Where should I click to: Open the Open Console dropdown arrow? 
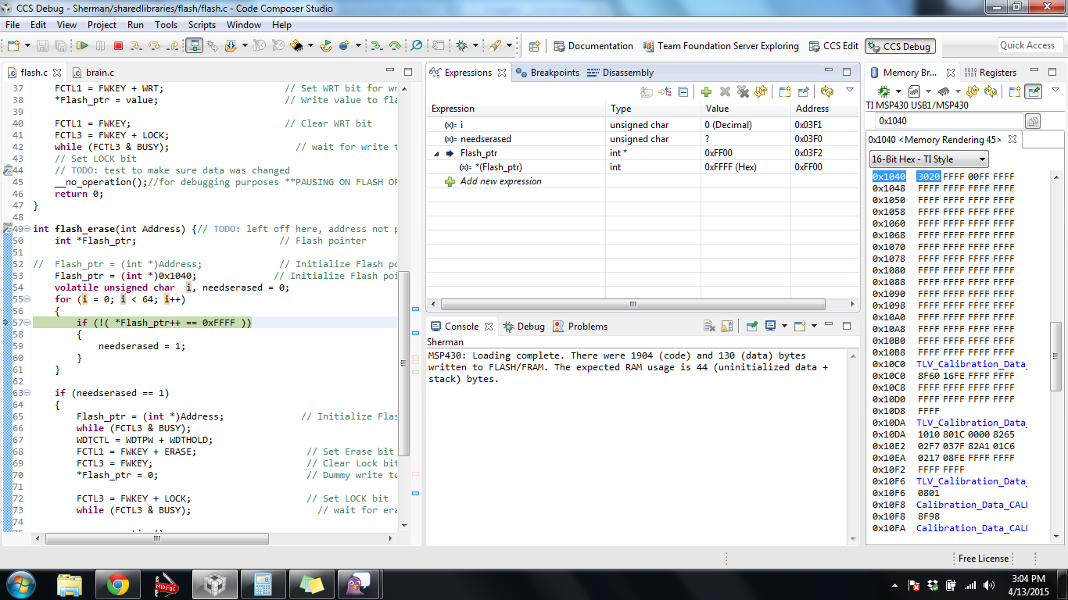814,326
